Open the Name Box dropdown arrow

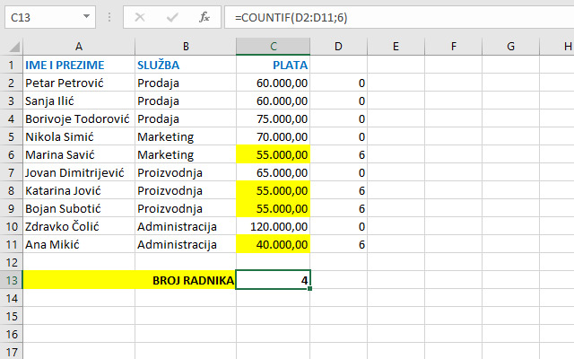(x=85, y=17)
